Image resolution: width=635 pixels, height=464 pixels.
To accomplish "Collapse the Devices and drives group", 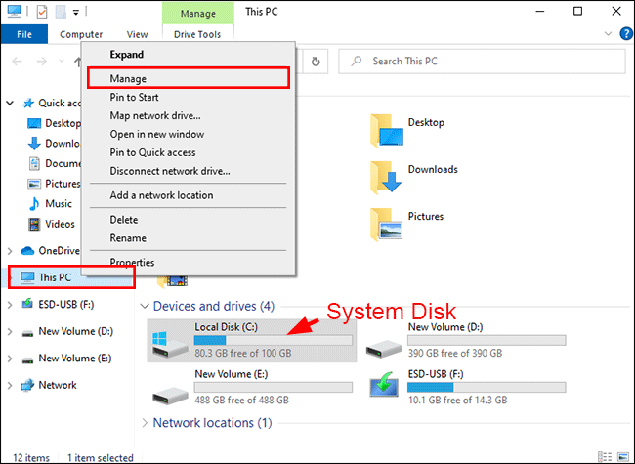I will [146, 307].
